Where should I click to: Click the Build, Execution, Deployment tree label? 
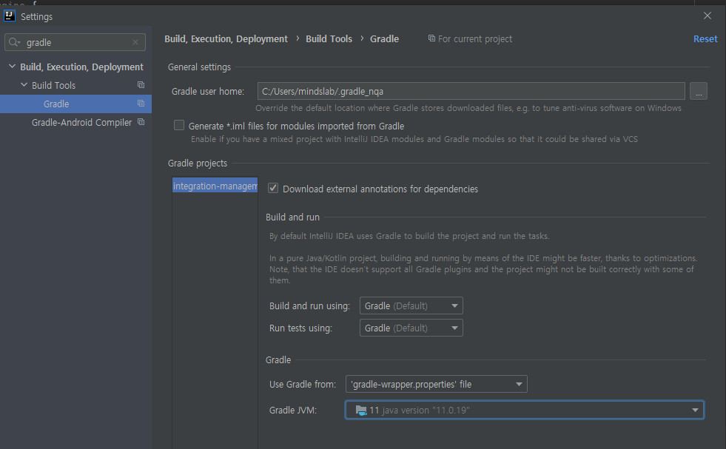click(81, 67)
